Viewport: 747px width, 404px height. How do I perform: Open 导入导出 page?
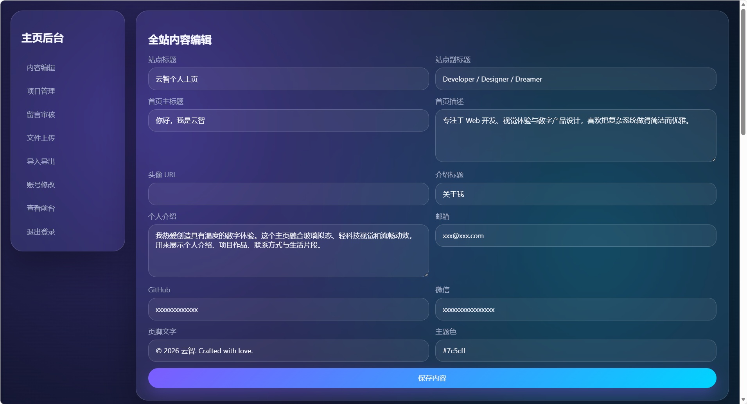coord(41,161)
